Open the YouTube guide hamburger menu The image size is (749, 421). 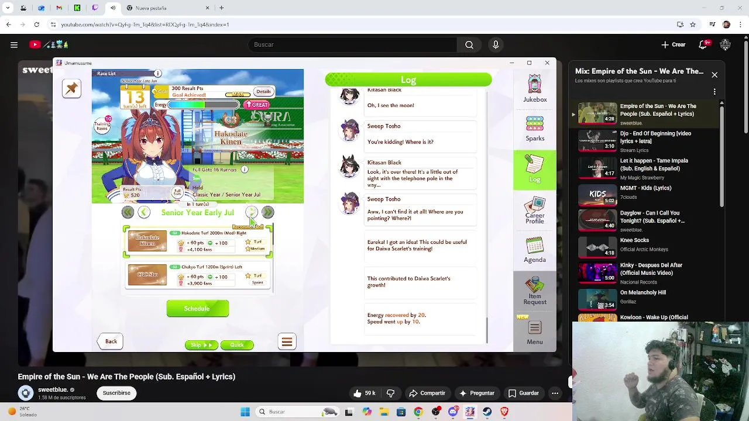[x=14, y=44]
